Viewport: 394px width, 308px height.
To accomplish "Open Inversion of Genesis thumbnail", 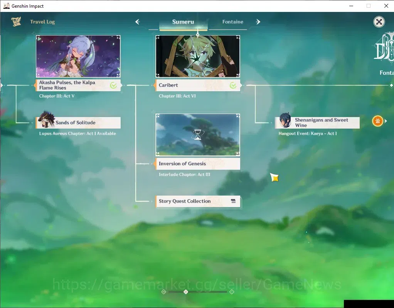I will (x=198, y=135).
